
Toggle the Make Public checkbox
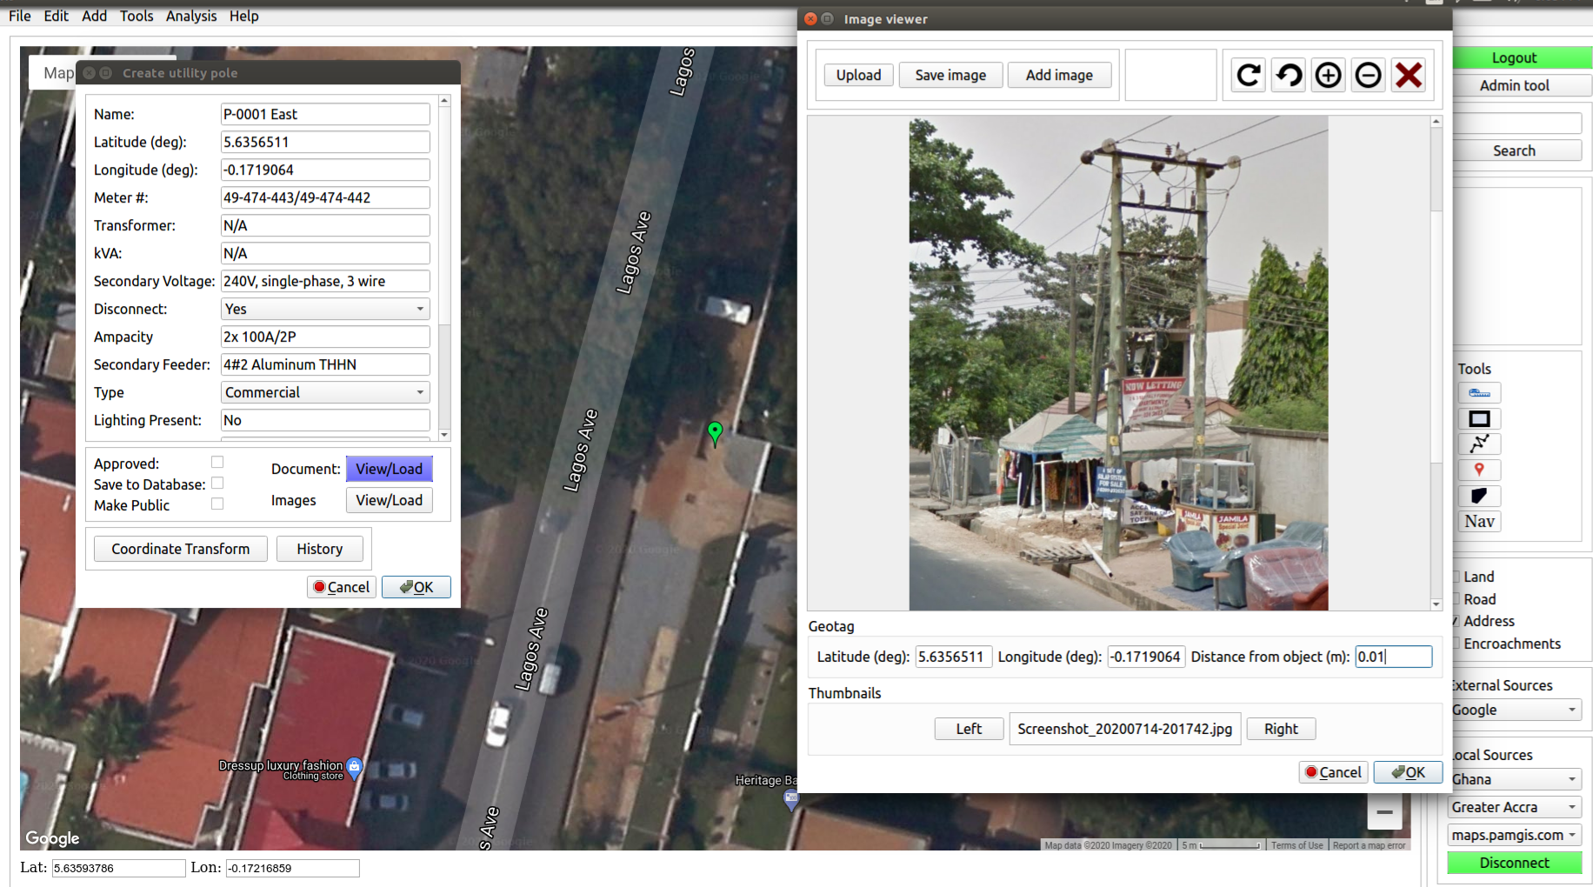(217, 504)
